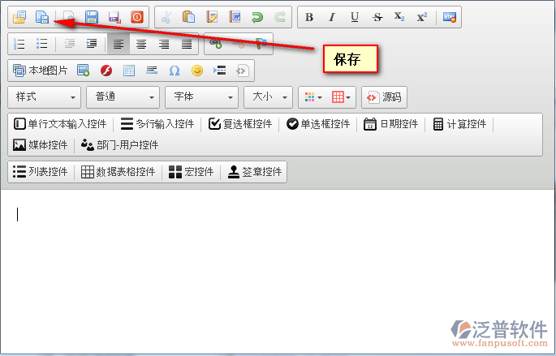Click the insert link chain icon
The image size is (556, 356).
pos(216,44)
